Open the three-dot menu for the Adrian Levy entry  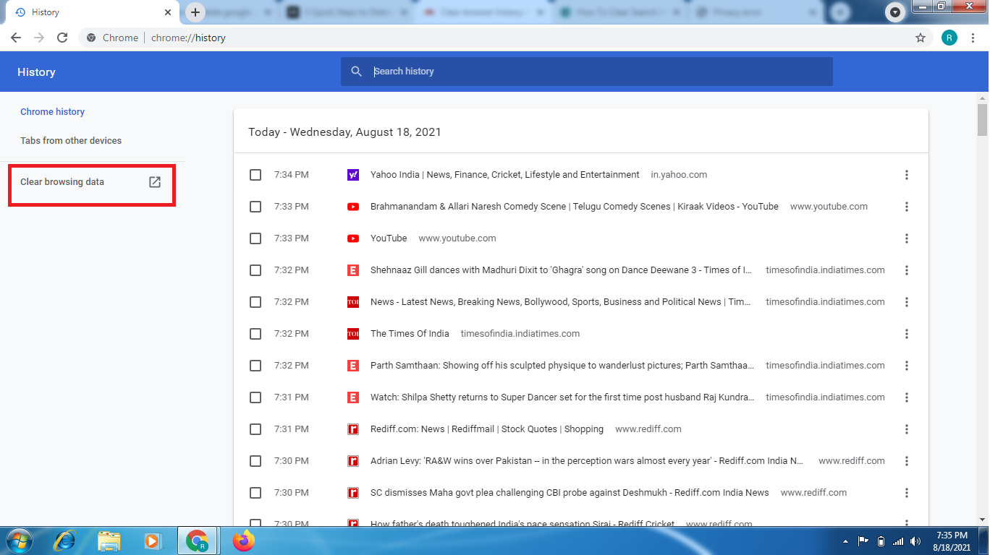(907, 461)
